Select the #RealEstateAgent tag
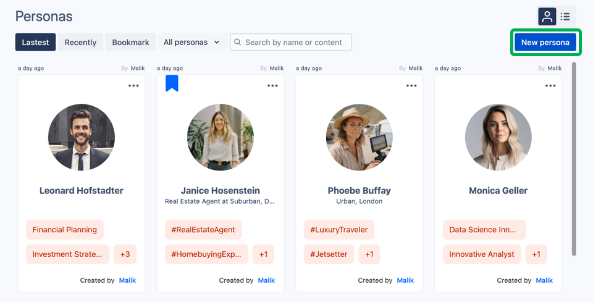Screen dimensions: 593x302 pyautogui.click(x=203, y=230)
